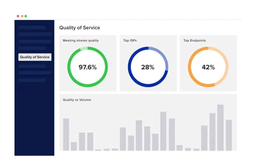Click the leftmost bar in the Quality vs Volume chart
Image resolution: width=256 pixels, height=168 pixels.
click(x=66, y=134)
